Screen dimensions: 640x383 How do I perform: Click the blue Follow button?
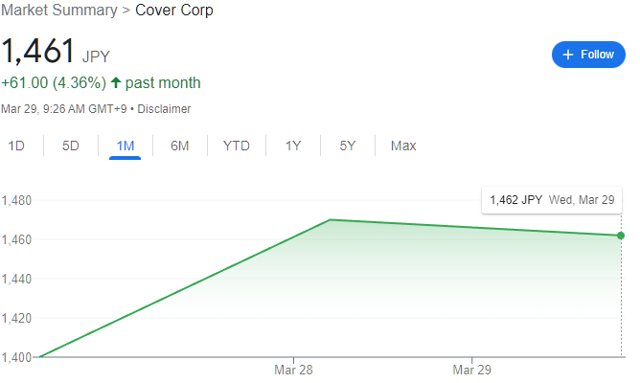coord(588,55)
